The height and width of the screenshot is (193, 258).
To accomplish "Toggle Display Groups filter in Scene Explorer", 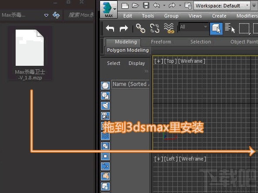I will click(x=105, y=146).
